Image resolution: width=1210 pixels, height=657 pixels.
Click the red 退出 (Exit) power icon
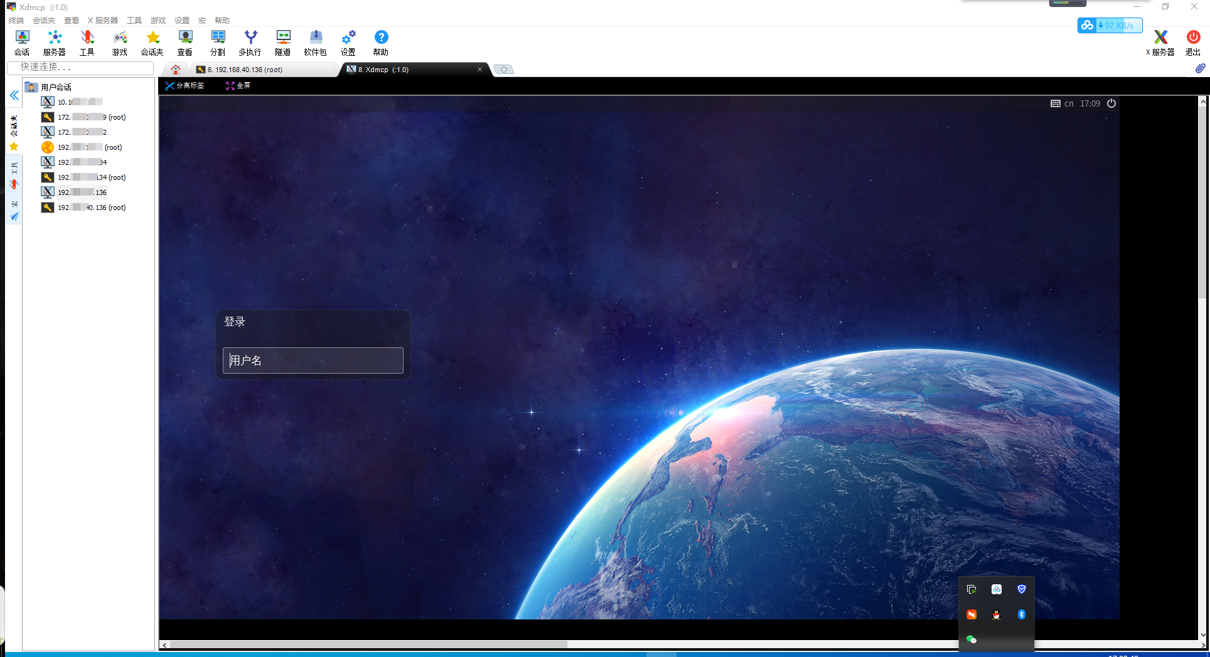click(x=1193, y=43)
